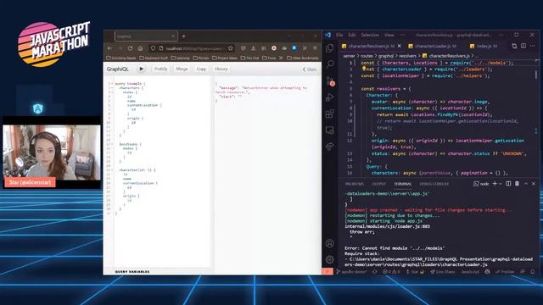
Task: Click the Live Share status bar item
Action: pos(443,272)
